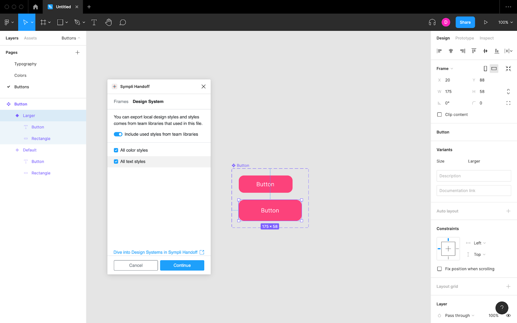This screenshot has height=323, width=517.
Task: Toggle constrain proportions lock
Action: [x=508, y=92]
